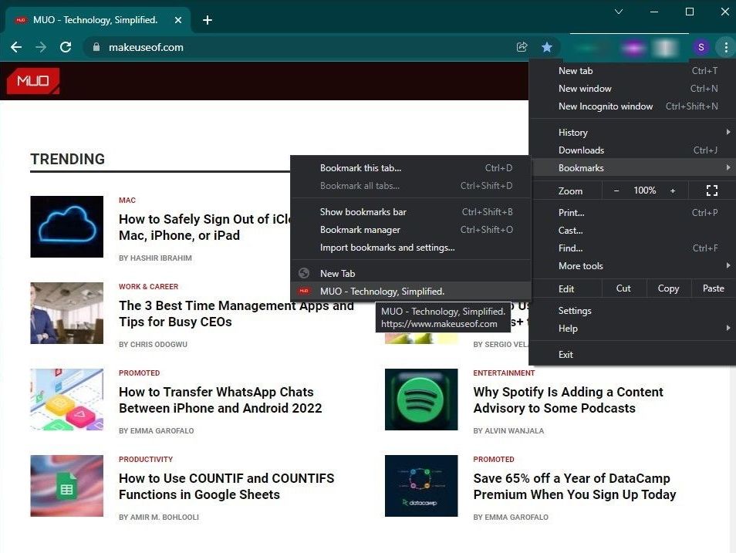The height and width of the screenshot is (553, 736).
Task: Open 'How to Use COUNTIF and COUNTIFS' article
Action: click(226, 487)
